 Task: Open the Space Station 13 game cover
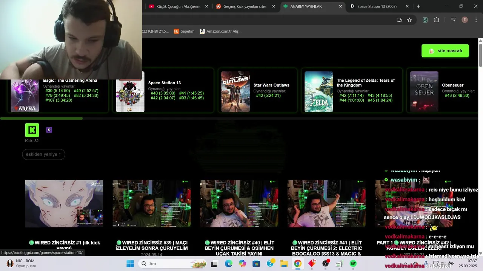tap(130, 91)
